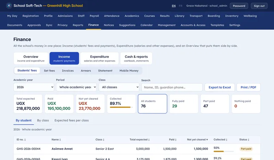Click Part paid badge for Asiimwe Annet
The image size is (274, 160).
pyautogui.click(x=246, y=149)
